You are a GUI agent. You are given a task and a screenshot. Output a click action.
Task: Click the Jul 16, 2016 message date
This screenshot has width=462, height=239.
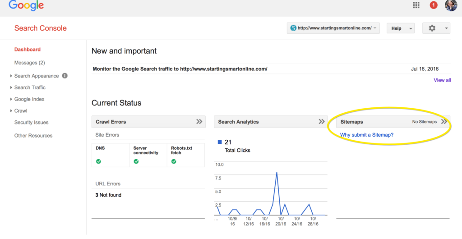coord(425,69)
